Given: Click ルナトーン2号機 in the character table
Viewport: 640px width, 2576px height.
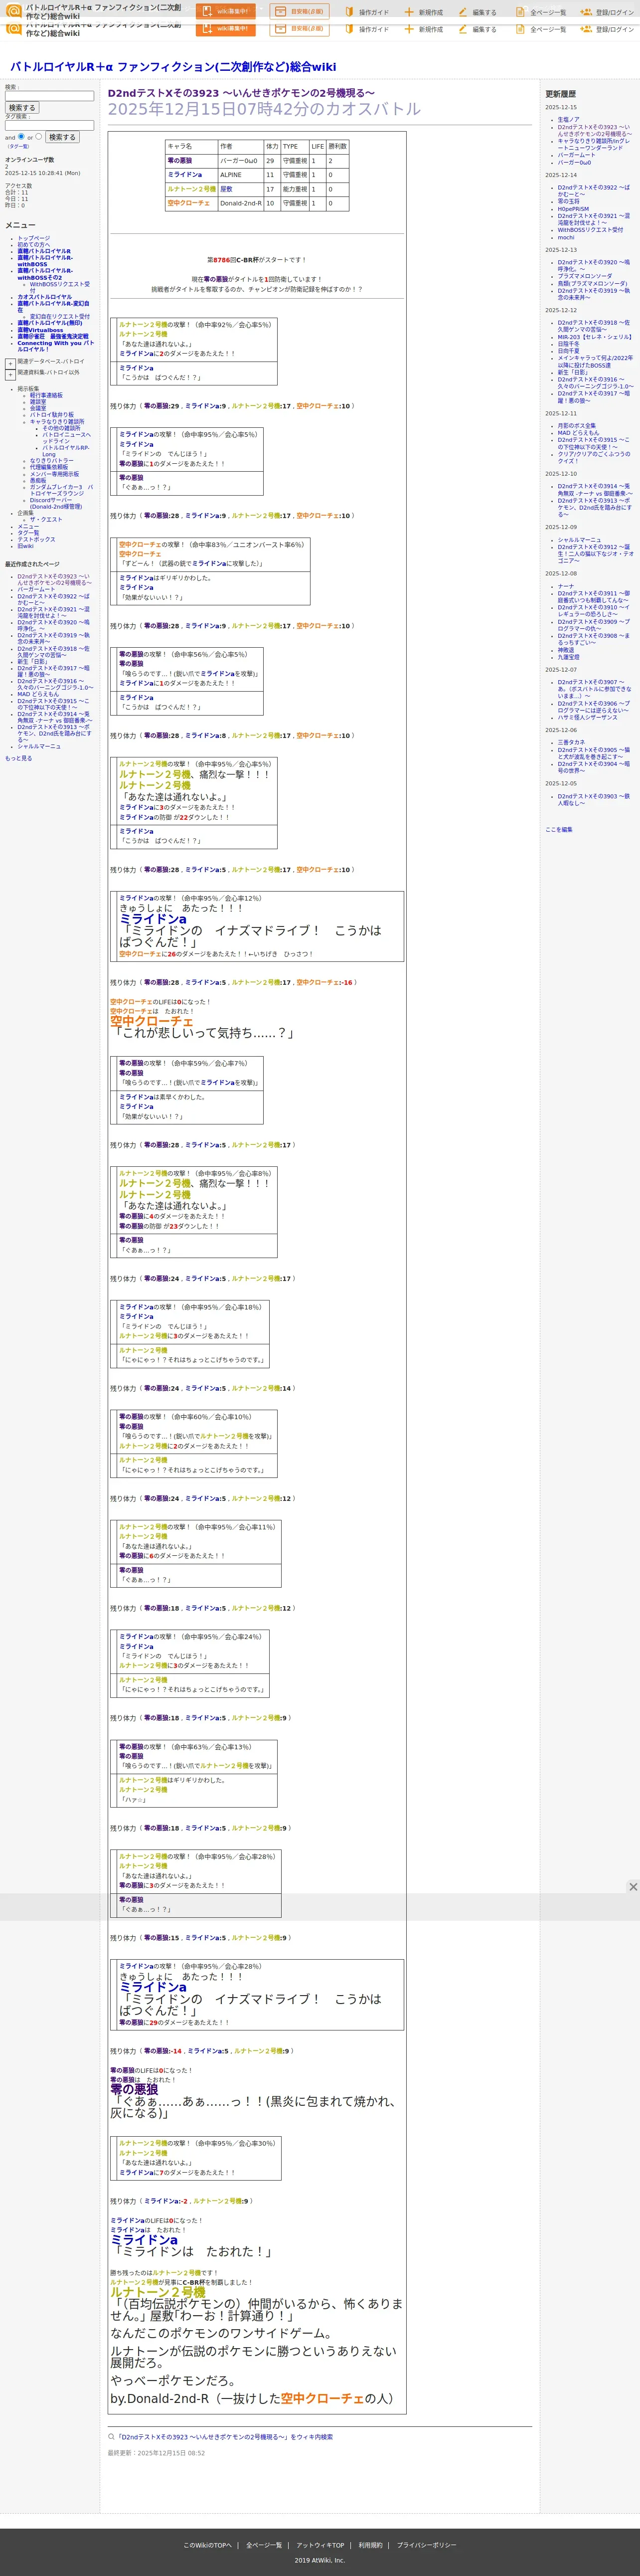Looking at the screenshot, I should pyautogui.click(x=191, y=189).
